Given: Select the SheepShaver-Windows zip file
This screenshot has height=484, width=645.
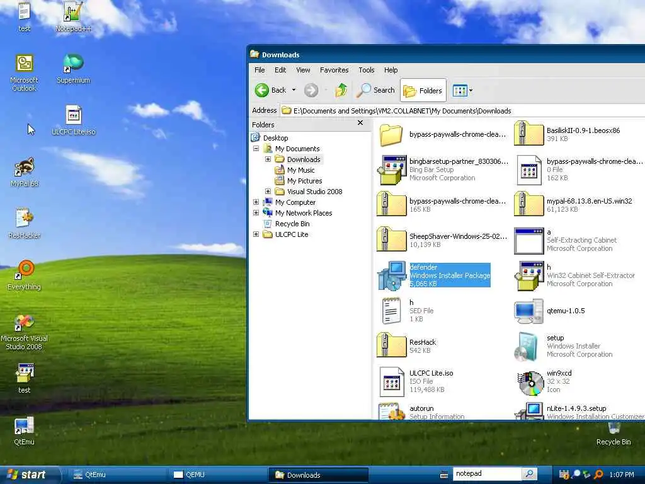Looking at the screenshot, I should (x=442, y=240).
